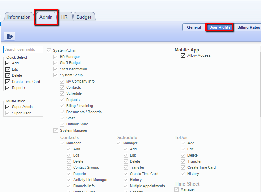Toggle Contacts Reports checkbox
261x192 pixels.
tap(69, 174)
